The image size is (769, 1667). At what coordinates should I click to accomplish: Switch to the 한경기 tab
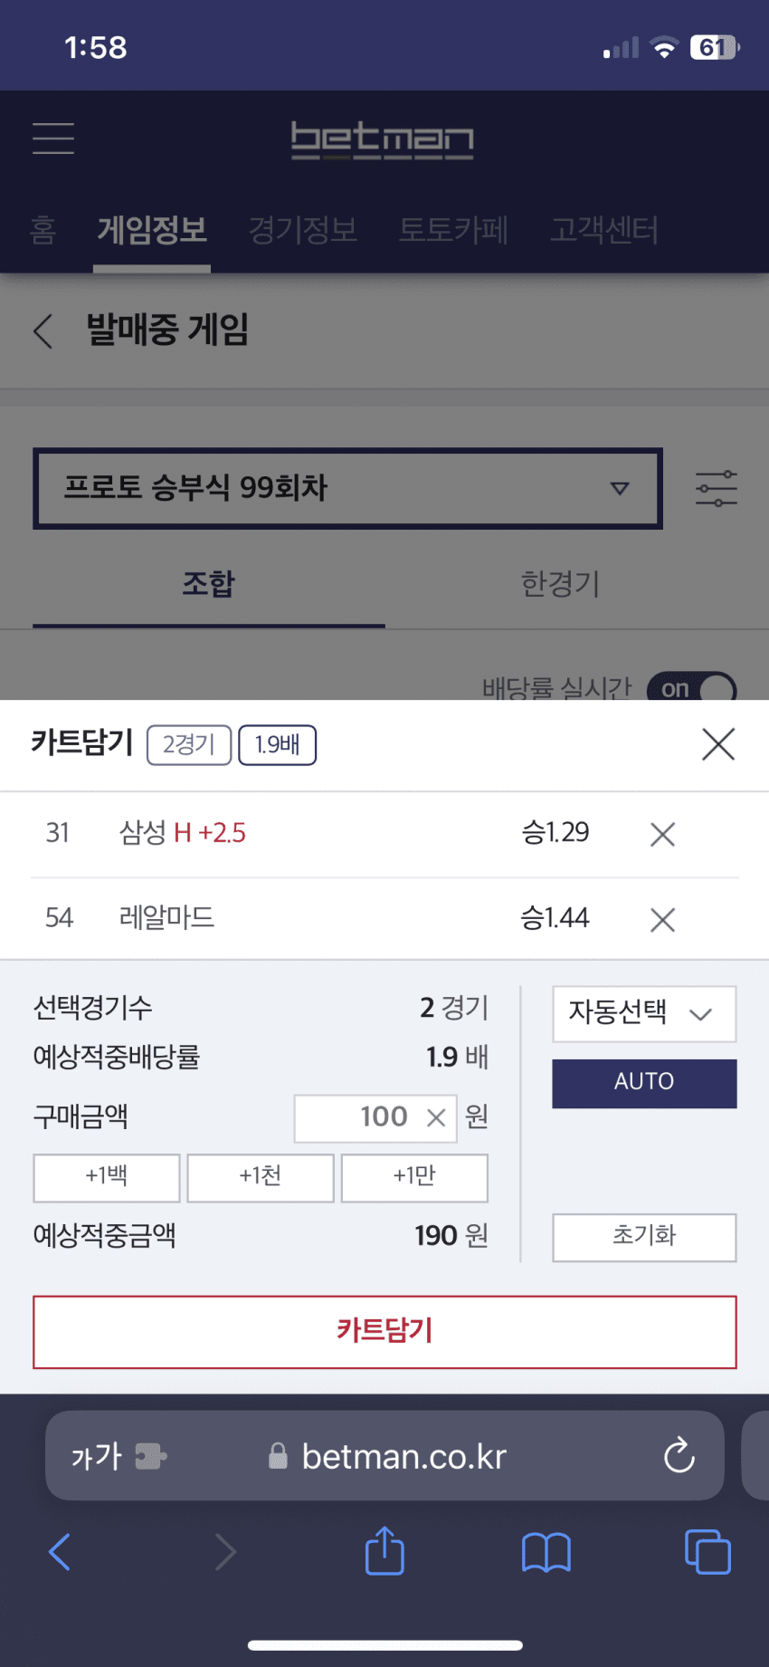560,584
